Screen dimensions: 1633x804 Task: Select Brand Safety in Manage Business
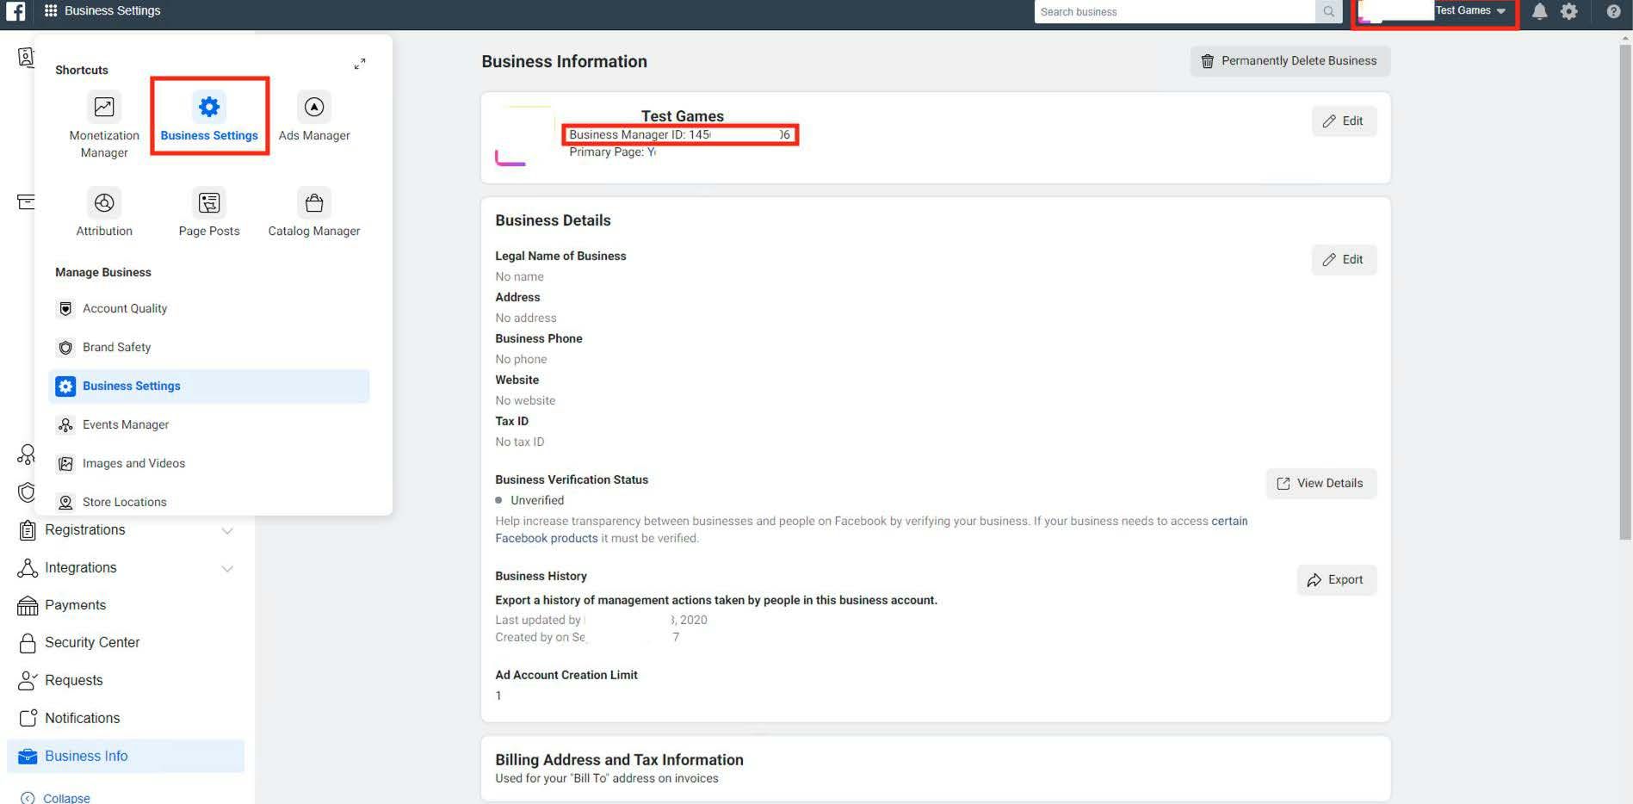(x=118, y=347)
